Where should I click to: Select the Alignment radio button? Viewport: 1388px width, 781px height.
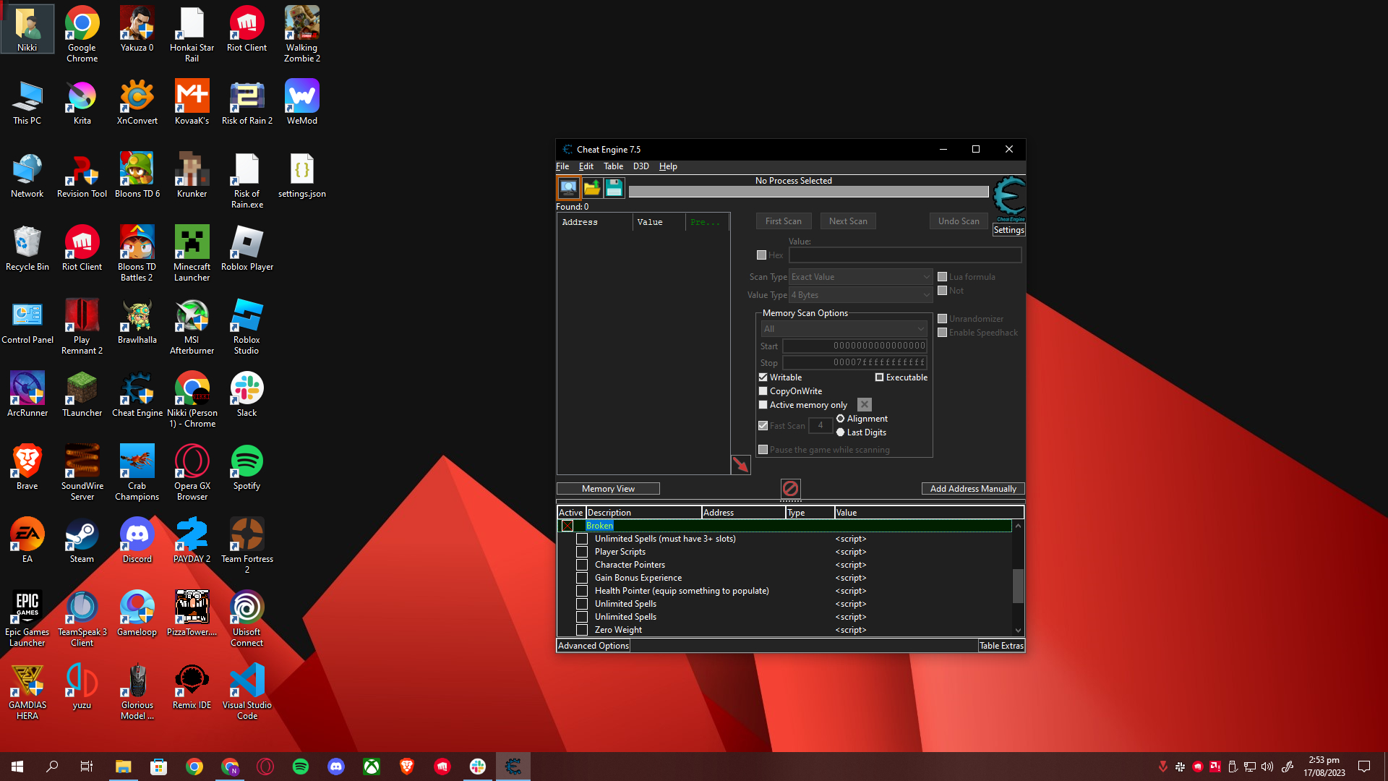840,419
